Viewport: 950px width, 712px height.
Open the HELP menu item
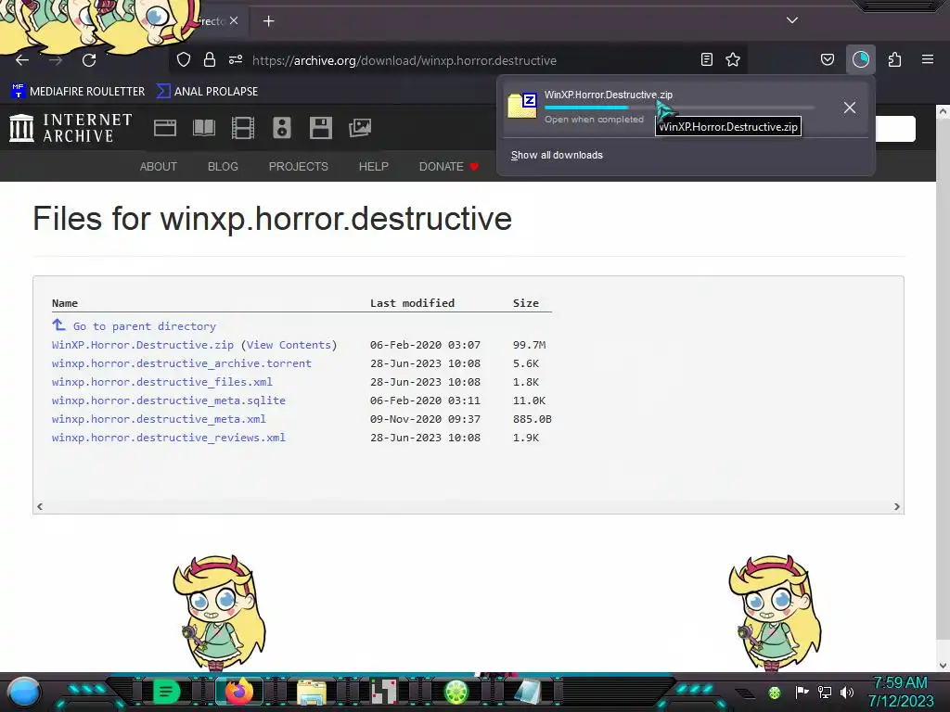[x=373, y=167]
